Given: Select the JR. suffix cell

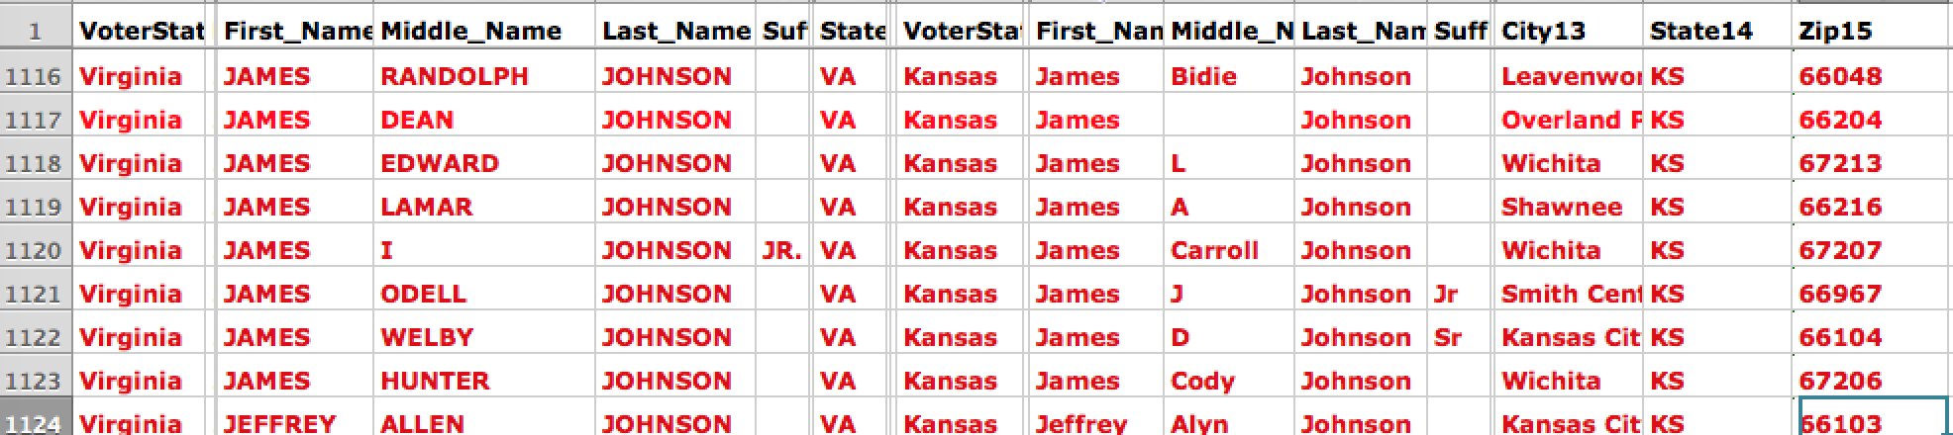Looking at the screenshot, I should coord(781,250).
